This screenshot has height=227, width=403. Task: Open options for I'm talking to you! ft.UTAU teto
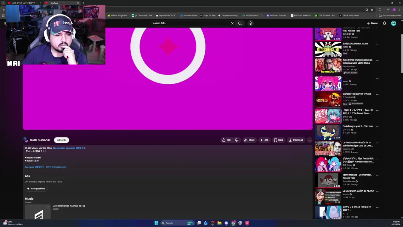(x=377, y=127)
